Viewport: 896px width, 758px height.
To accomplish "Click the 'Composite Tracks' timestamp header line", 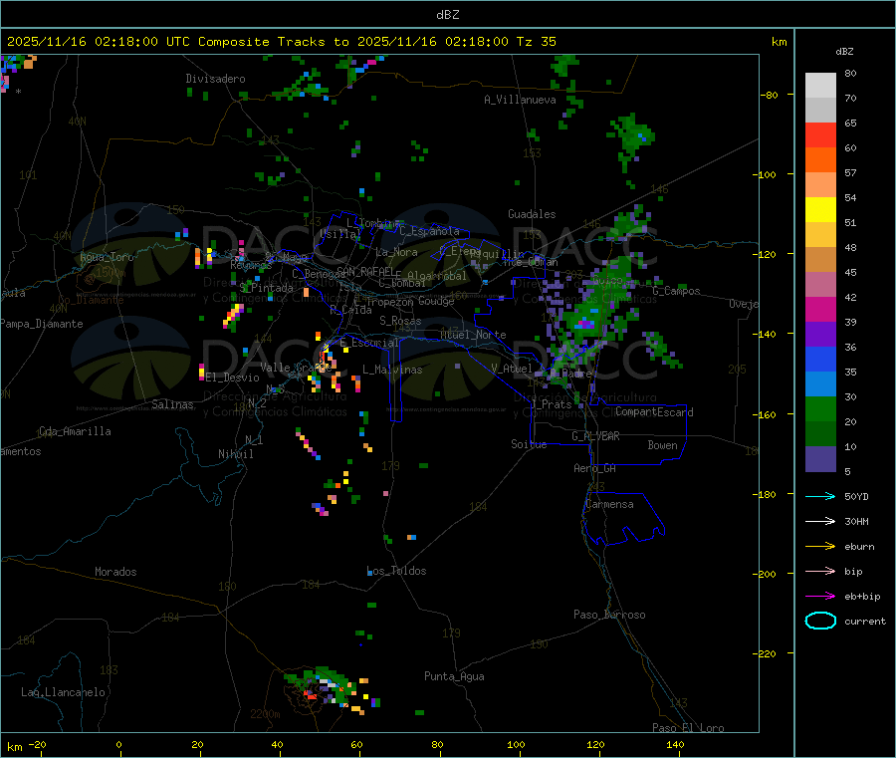I will click(x=281, y=42).
